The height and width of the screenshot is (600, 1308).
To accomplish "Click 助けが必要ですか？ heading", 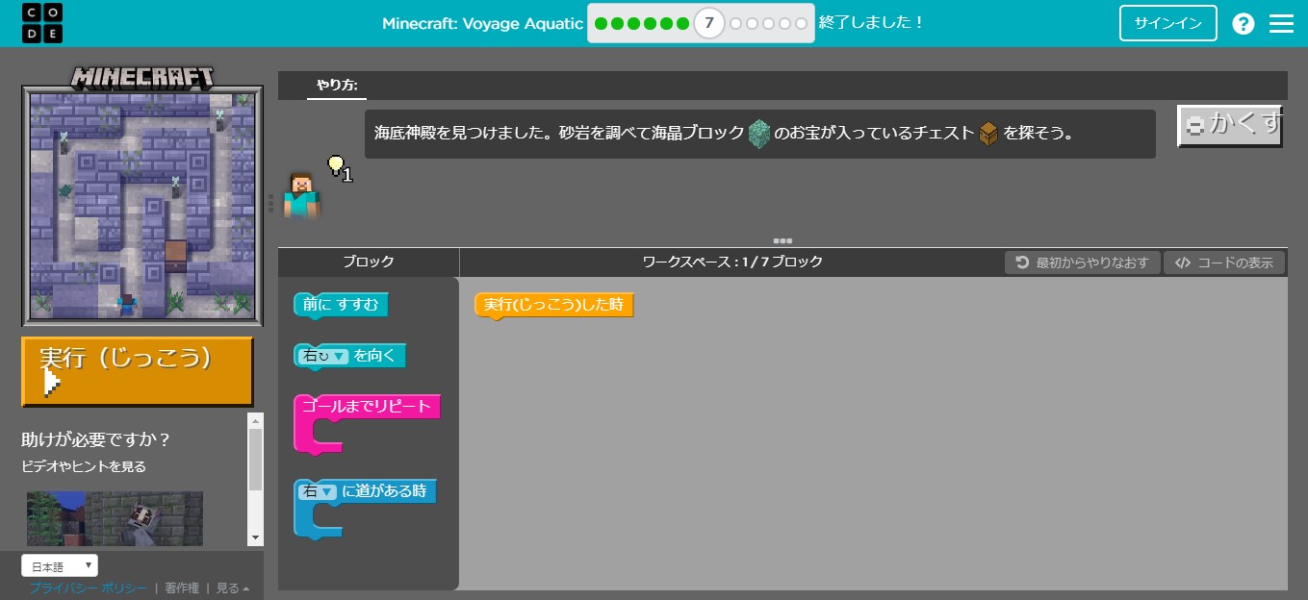I will [96, 439].
